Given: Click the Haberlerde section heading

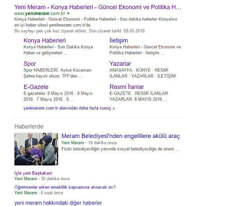Looking at the screenshot, I should [29, 126].
